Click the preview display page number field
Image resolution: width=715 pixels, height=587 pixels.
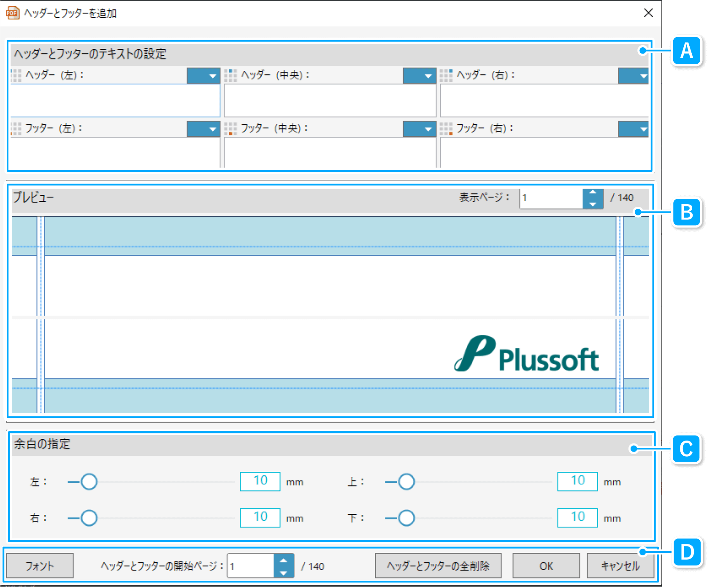(x=551, y=198)
